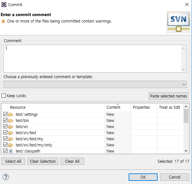Click the test/src folder warning icon
This screenshot has width=192, height=184.
[x=11, y=127]
